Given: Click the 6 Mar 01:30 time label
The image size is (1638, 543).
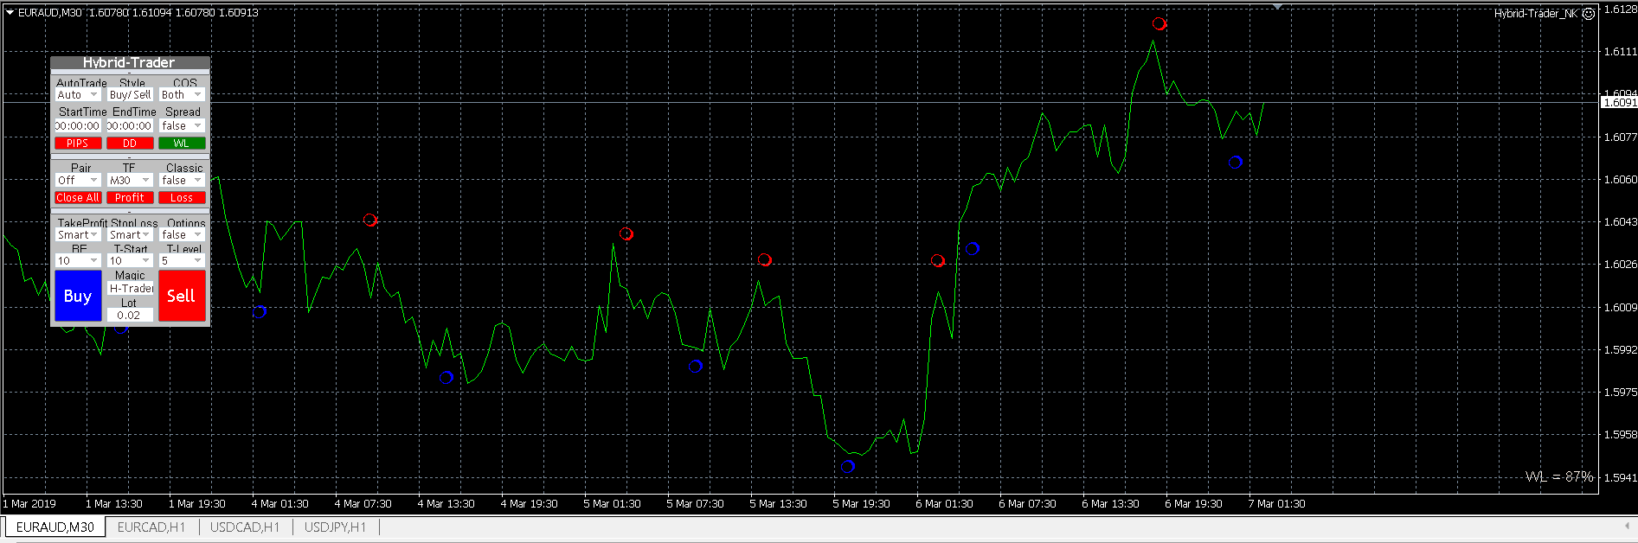Looking at the screenshot, I should 944,503.
